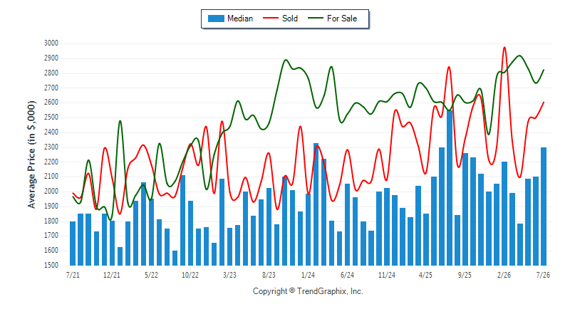Click the 1500 y-axis value label
This screenshot has width=570, height=309.
click(51, 266)
